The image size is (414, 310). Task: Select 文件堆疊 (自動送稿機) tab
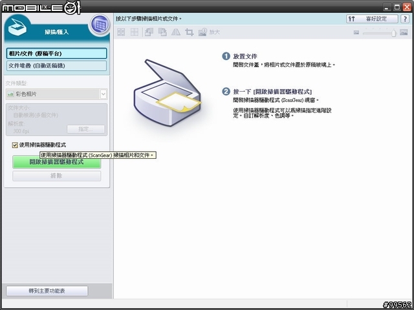pos(56,66)
